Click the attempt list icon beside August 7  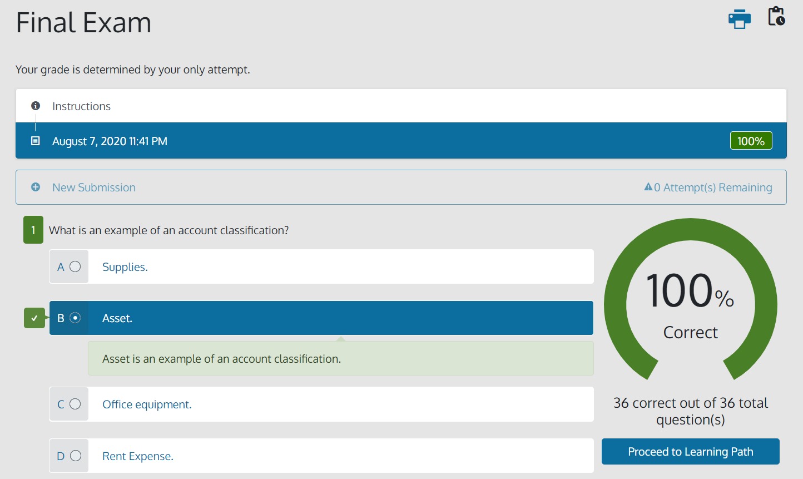click(x=36, y=141)
